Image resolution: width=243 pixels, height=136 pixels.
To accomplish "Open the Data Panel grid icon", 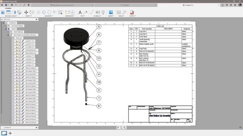I will click(2, 5).
